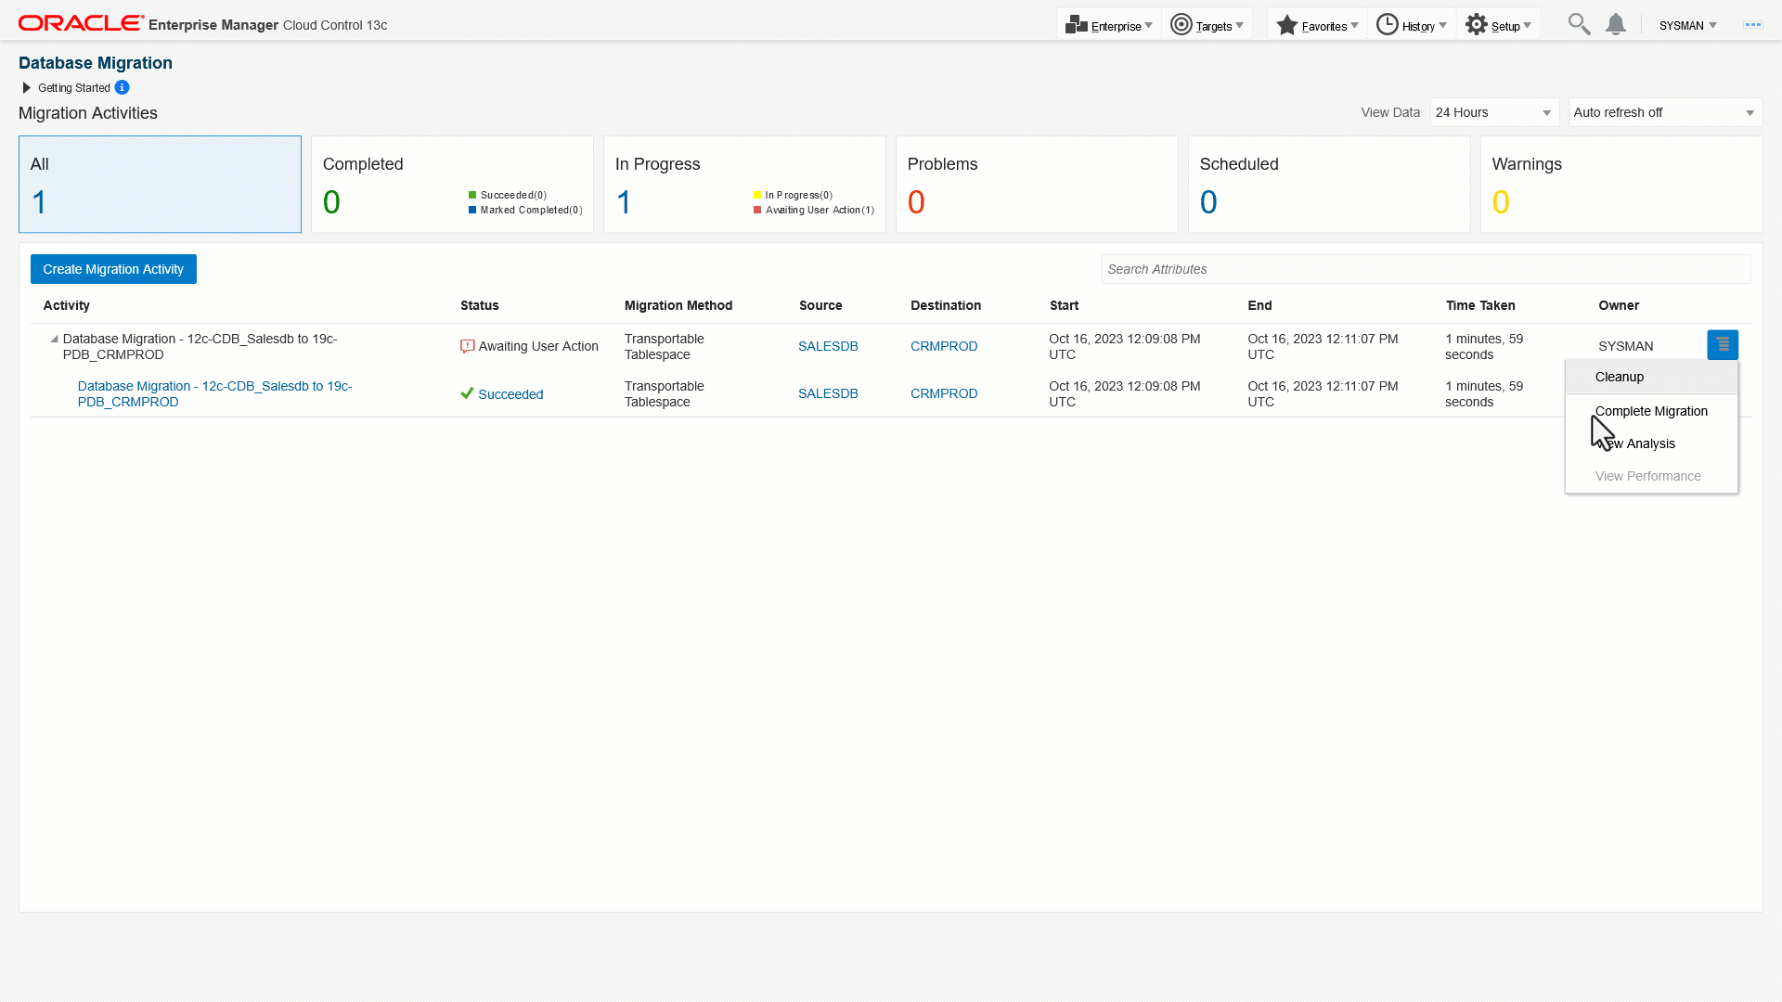Open the Targets bullseye menu

pyautogui.click(x=1181, y=25)
